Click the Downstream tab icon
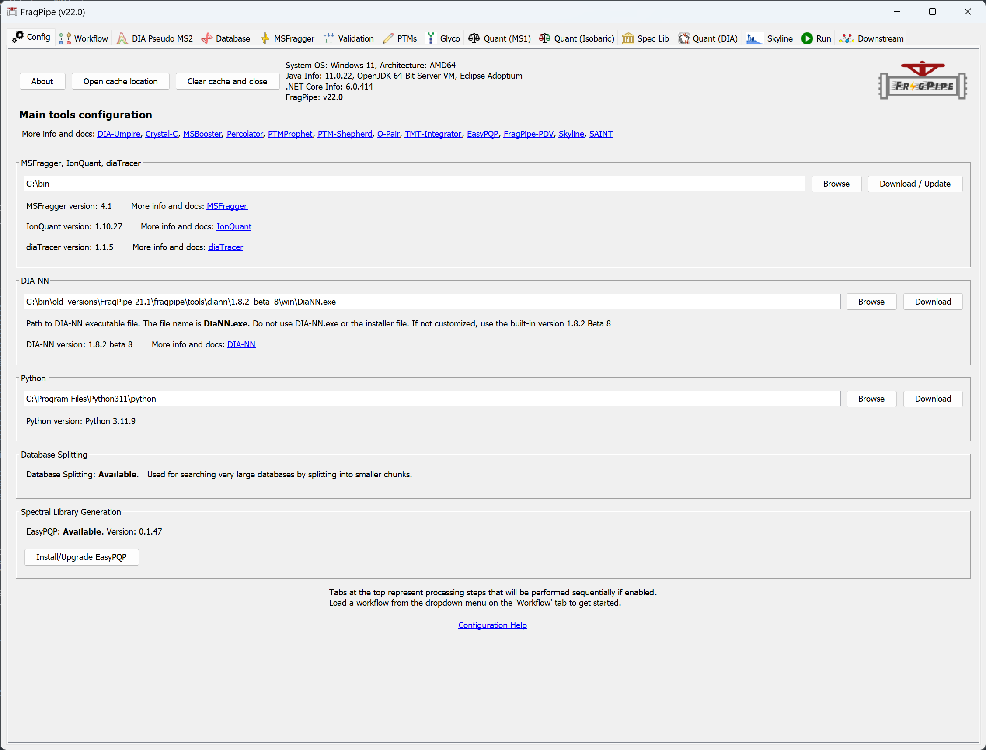 846,38
